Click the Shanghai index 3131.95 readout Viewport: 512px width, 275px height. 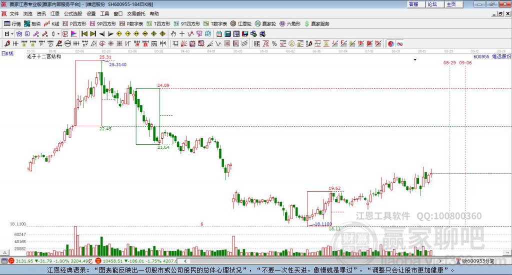pyautogui.click(x=24, y=261)
